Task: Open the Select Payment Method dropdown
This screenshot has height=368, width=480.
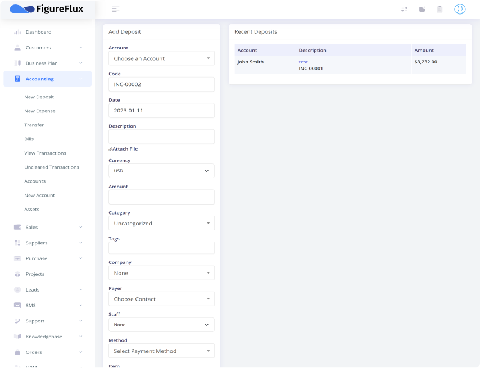Action: 161,351
